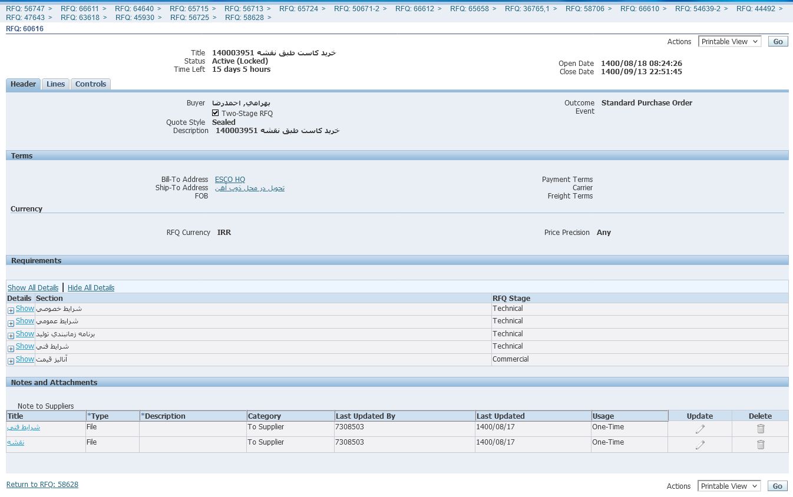Image resolution: width=793 pixels, height=497 pixels.
Task: Open breadcrumb RFQ: 66611
Action: point(80,9)
